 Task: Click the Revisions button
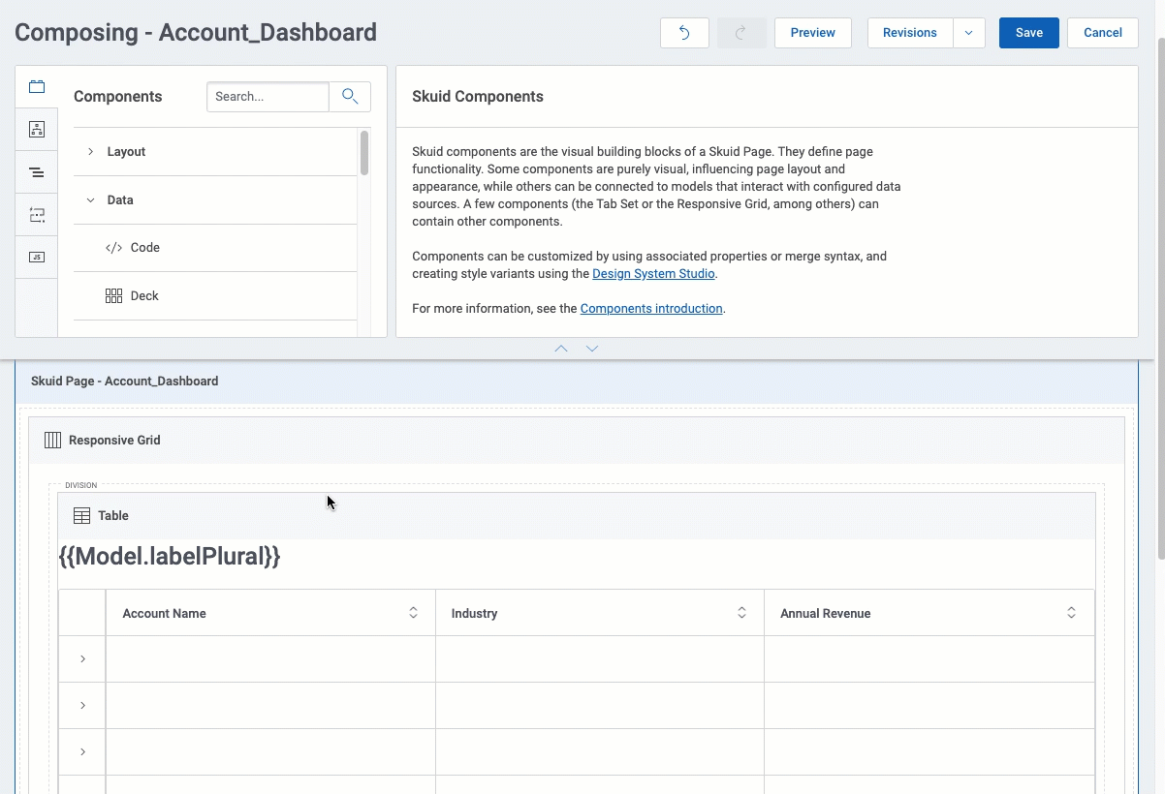[x=910, y=33]
